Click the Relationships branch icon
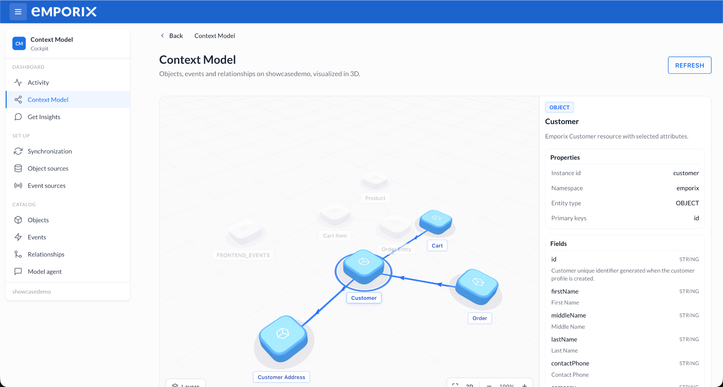This screenshot has width=723, height=387. pyautogui.click(x=18, y=254)
